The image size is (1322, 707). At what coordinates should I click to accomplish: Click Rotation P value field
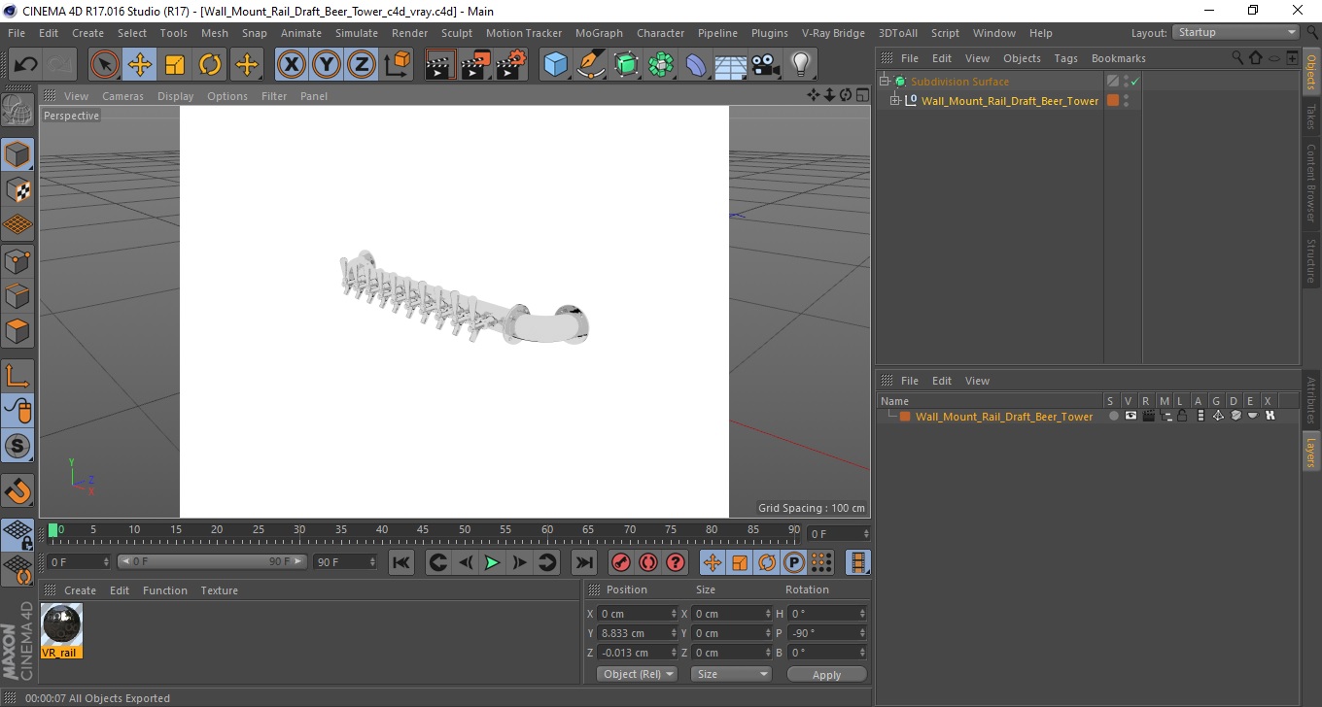point(826,633)
